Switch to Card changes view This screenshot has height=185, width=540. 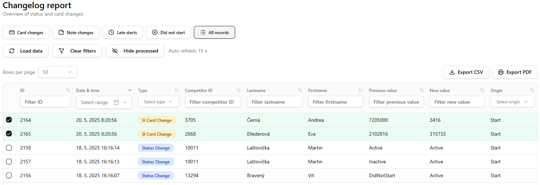[x=26, y=33]
